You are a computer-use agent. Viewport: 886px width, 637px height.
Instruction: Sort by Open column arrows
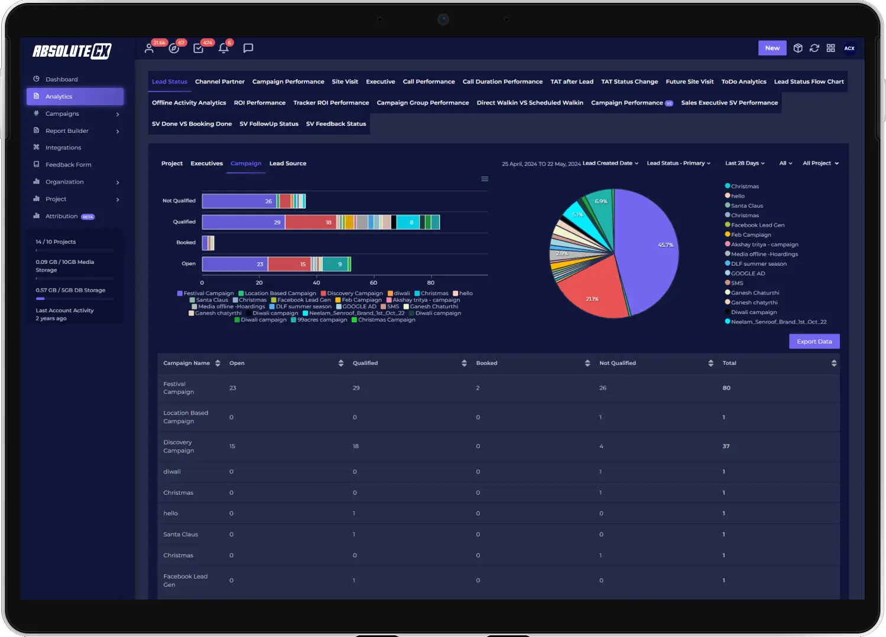click(341, 363)
